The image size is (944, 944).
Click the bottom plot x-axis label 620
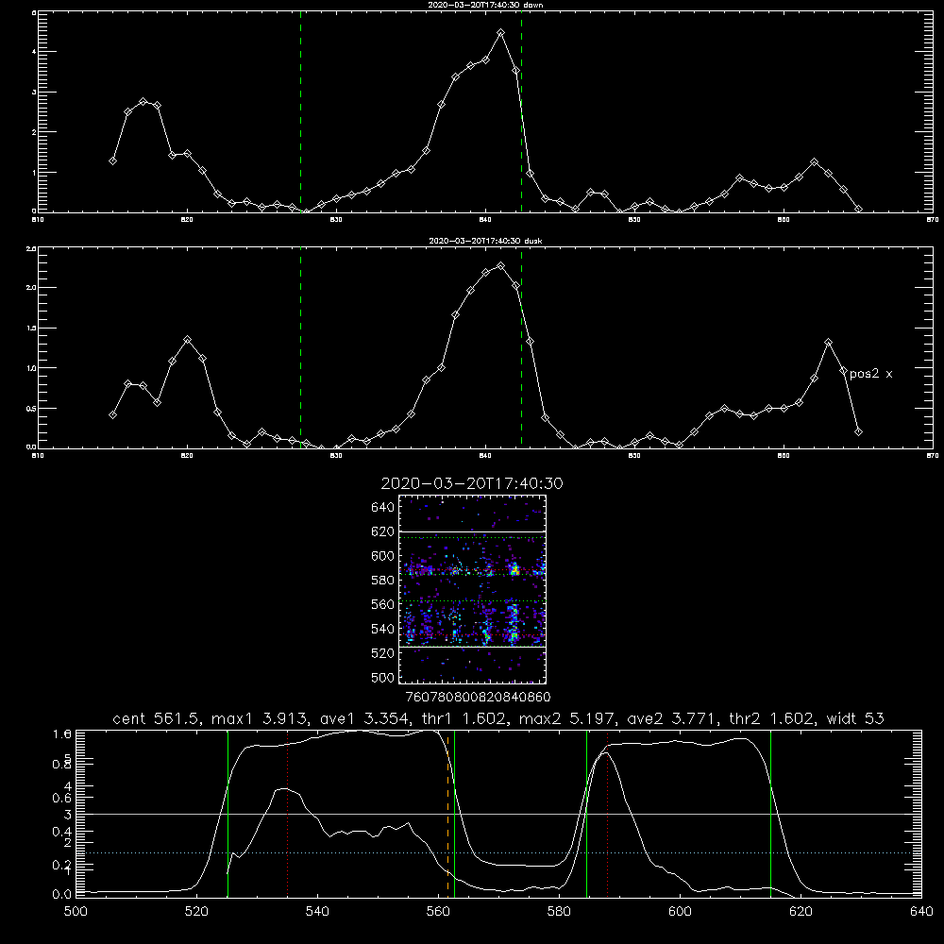[801, 912]
